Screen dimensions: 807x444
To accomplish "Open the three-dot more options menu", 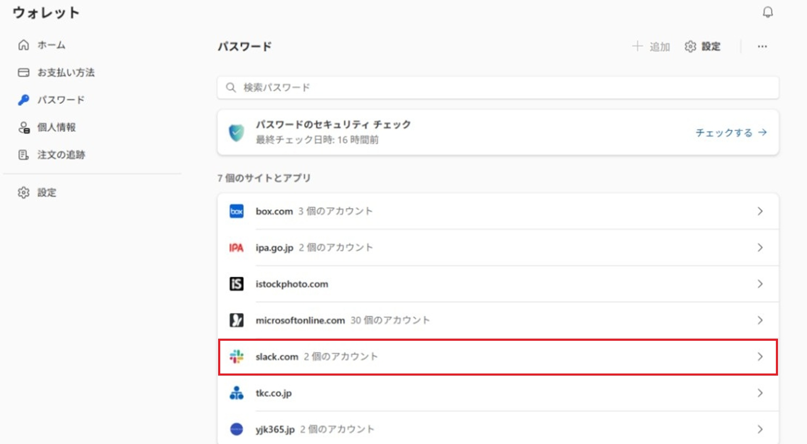I will 762,47.
